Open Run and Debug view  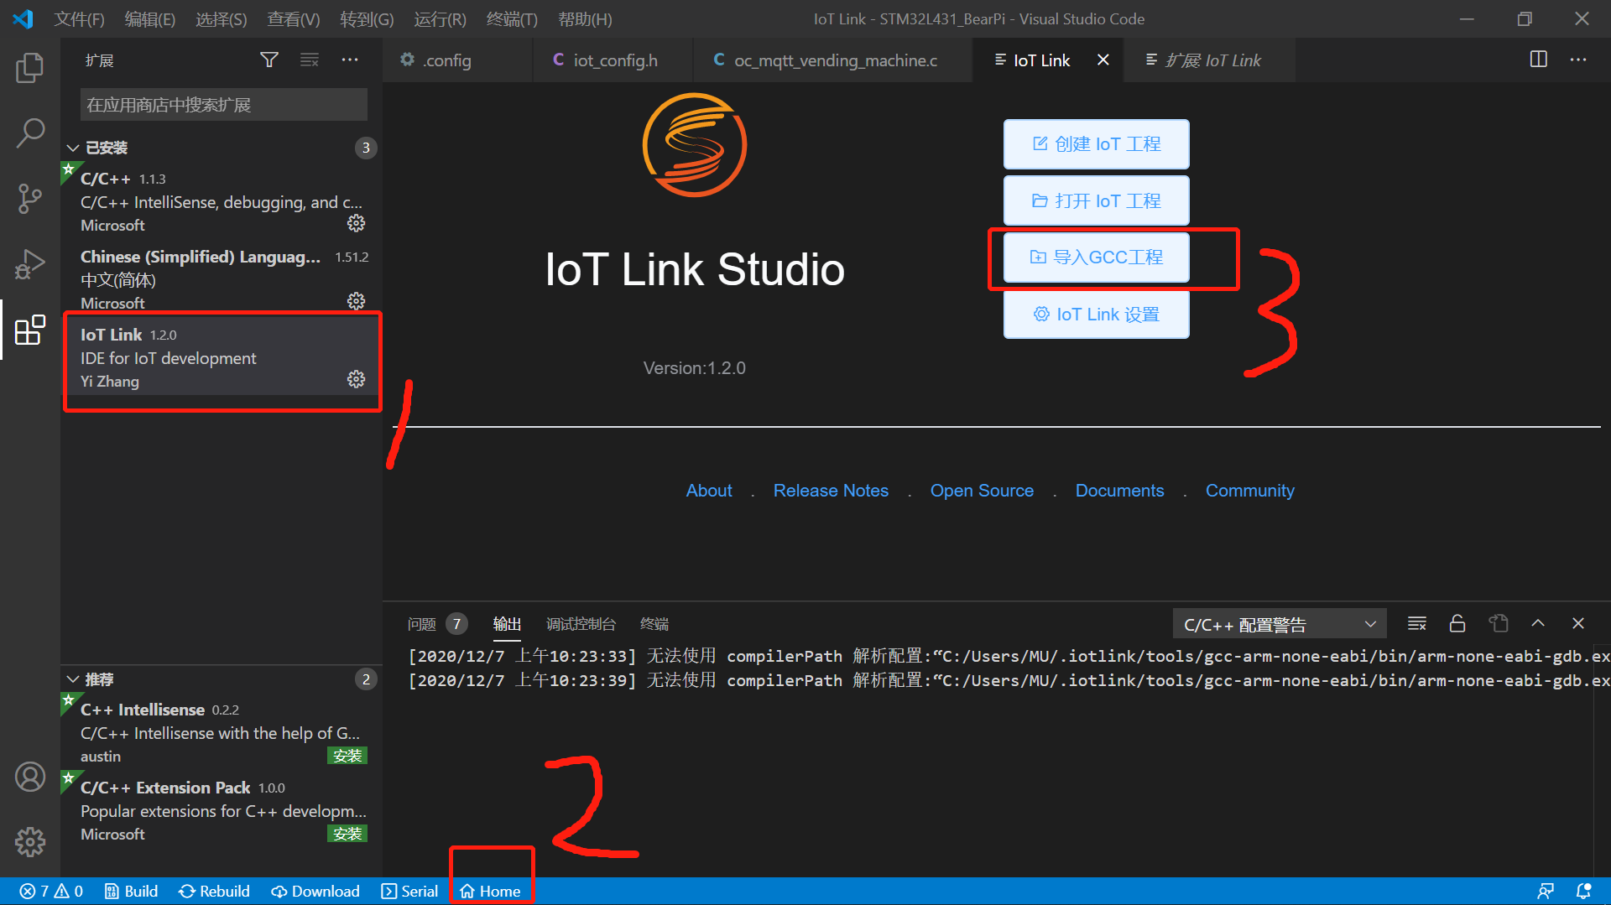30,264
